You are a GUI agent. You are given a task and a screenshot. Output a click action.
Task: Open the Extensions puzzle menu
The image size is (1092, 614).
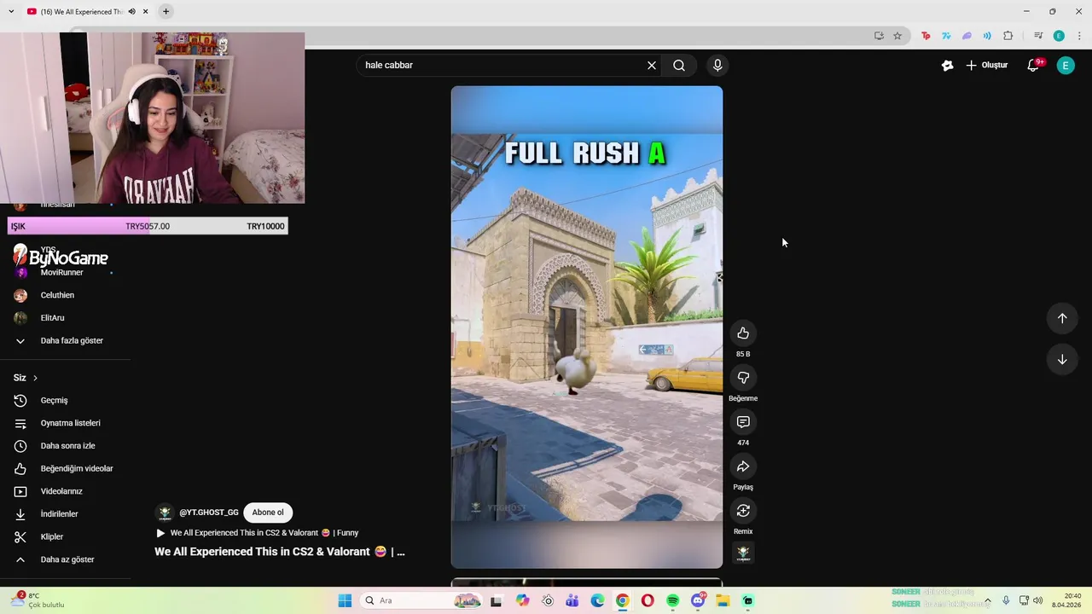(x=1008, y=36)
